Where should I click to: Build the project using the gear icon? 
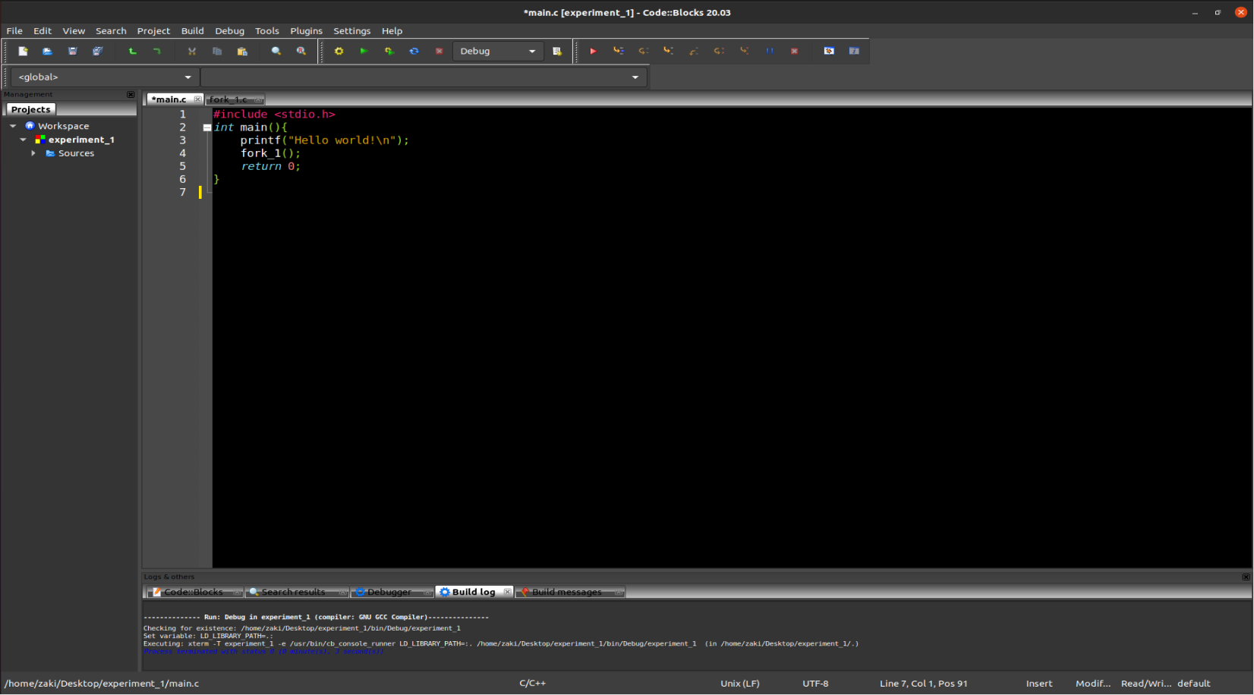(x=339, y=51)
